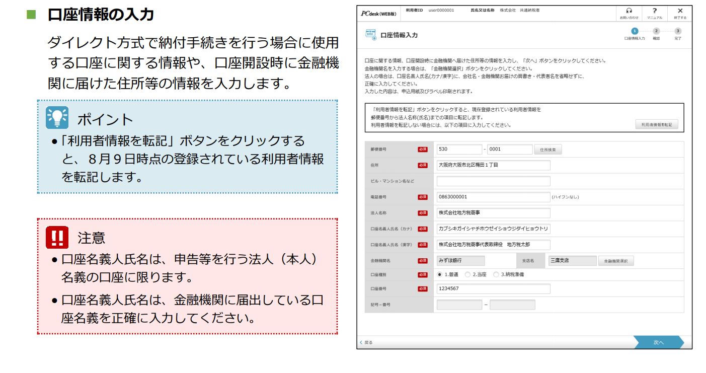706x373 pixels.
Task: Click the PCdesk (WEB版) logo
Action: (x=378, y=13)
